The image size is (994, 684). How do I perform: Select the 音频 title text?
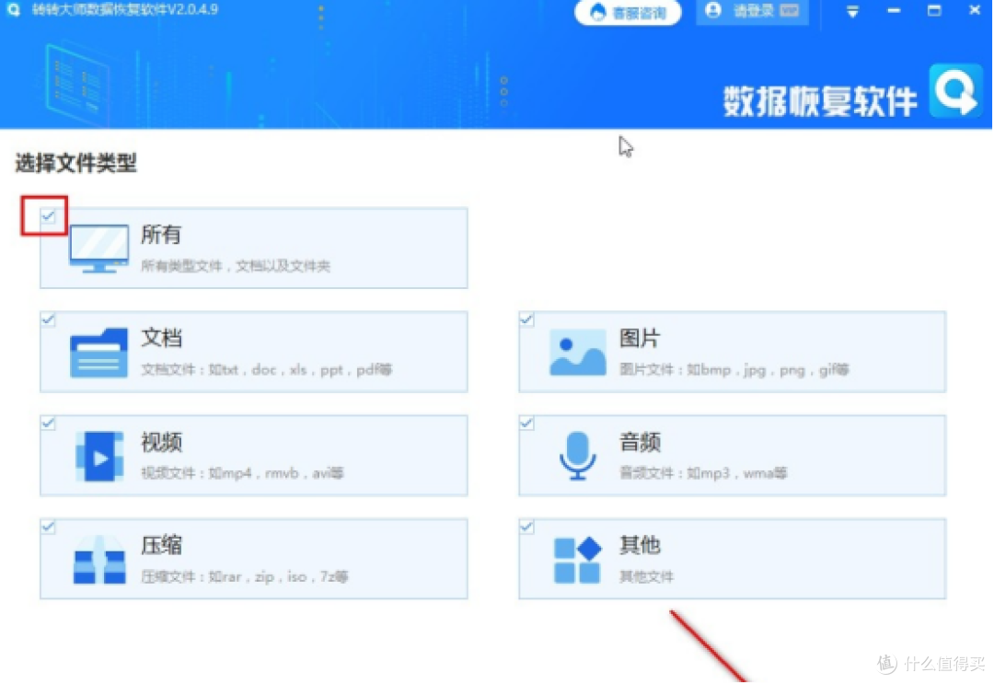[x=640, y=442]
